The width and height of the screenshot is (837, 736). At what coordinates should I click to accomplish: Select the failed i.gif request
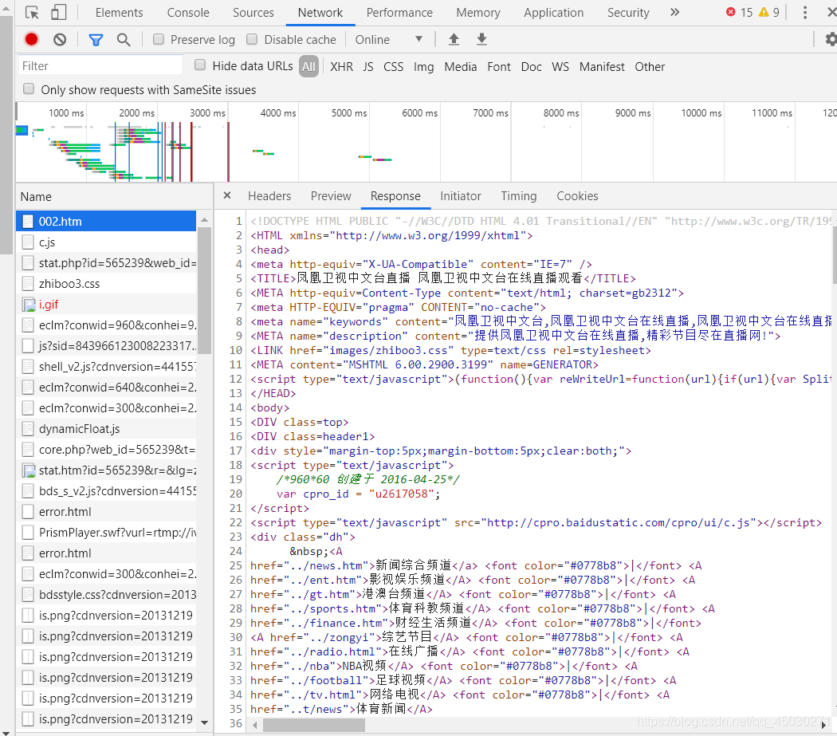(x=106, y=305)
